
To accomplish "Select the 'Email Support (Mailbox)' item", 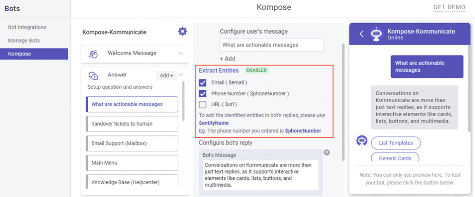I will point(132,143).
